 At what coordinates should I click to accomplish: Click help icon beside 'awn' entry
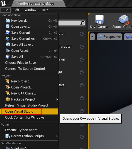click(x=82, y=60)
